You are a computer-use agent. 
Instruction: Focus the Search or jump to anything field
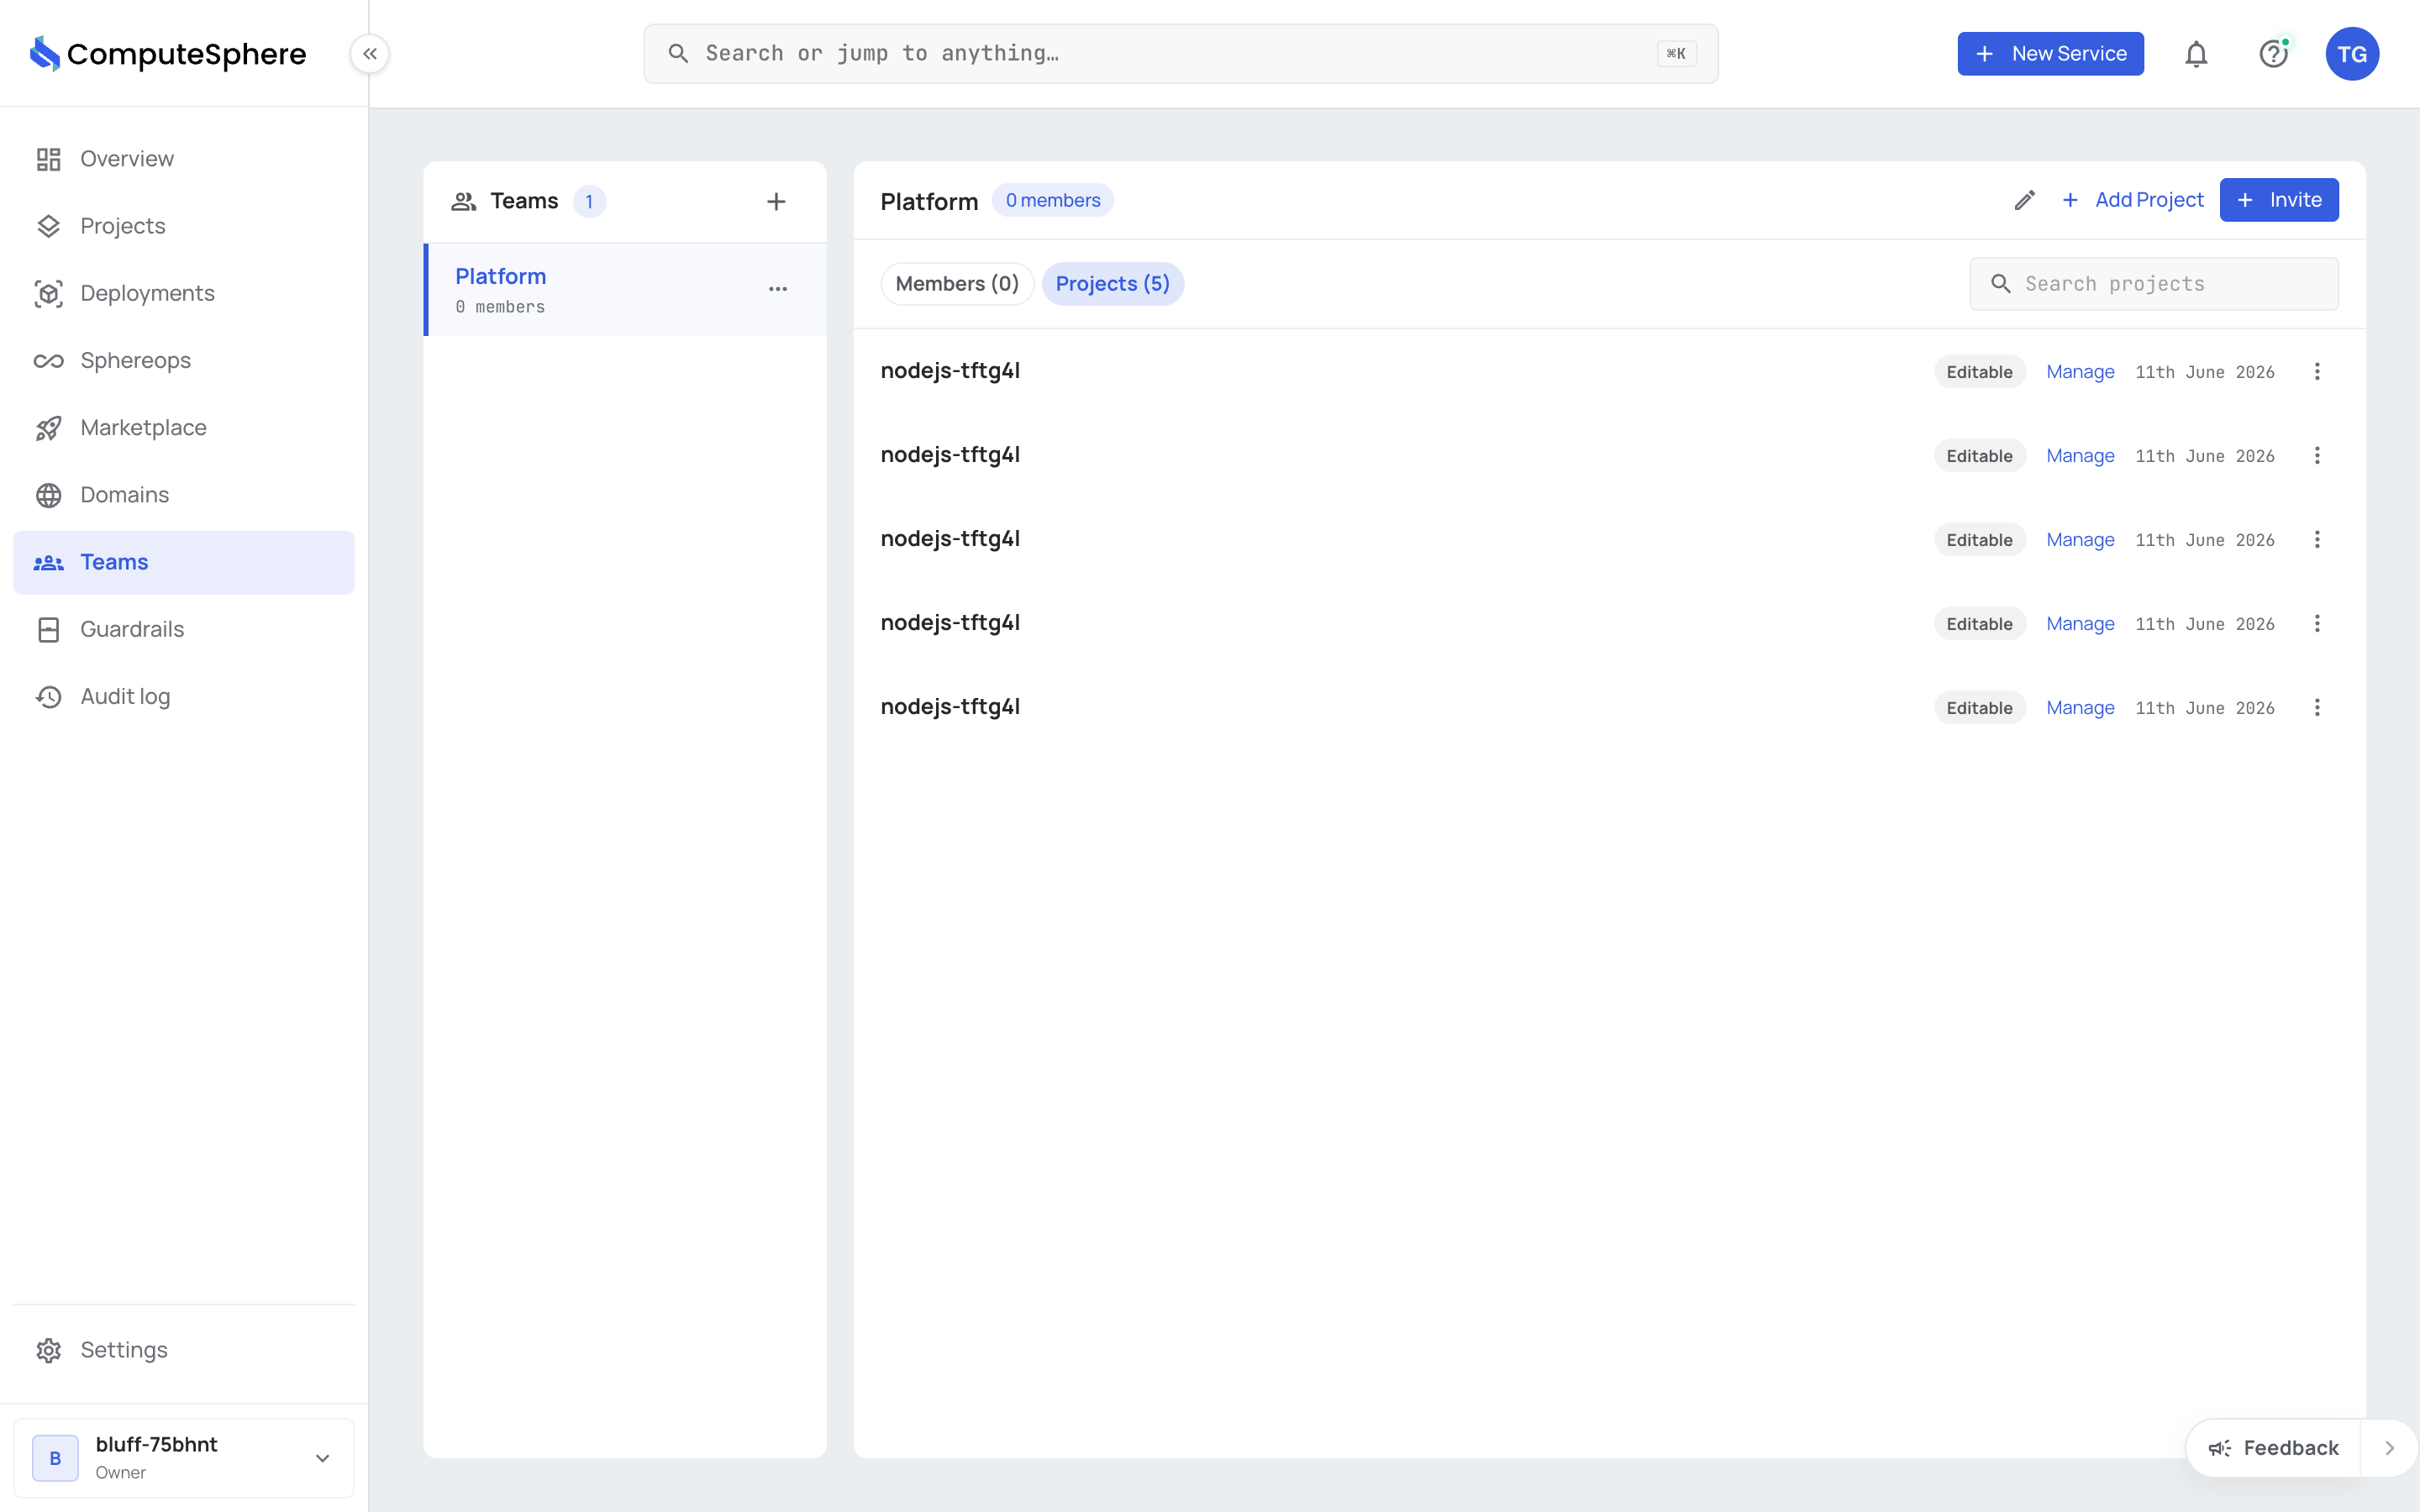click(1181, 54)
